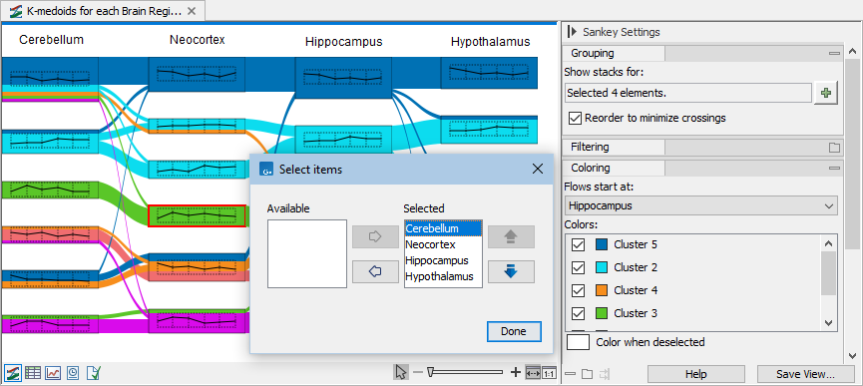
Task: Move item down with blue arrow
Action: coord(511,271)
